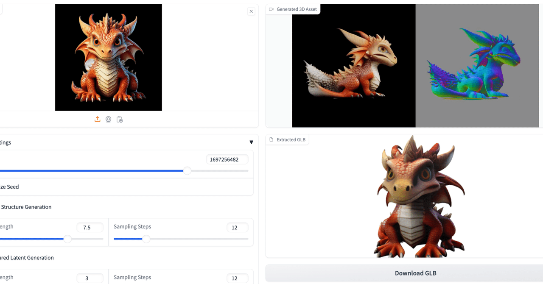543x284 pixels.
Task: Select the orange upload image icon
Action: pos(97,119)
